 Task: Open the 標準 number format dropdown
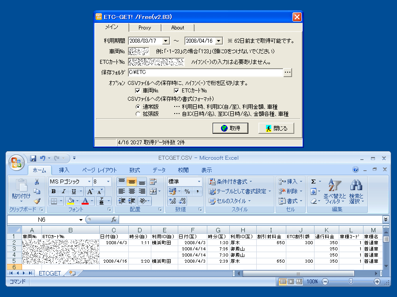pos(199,182)
